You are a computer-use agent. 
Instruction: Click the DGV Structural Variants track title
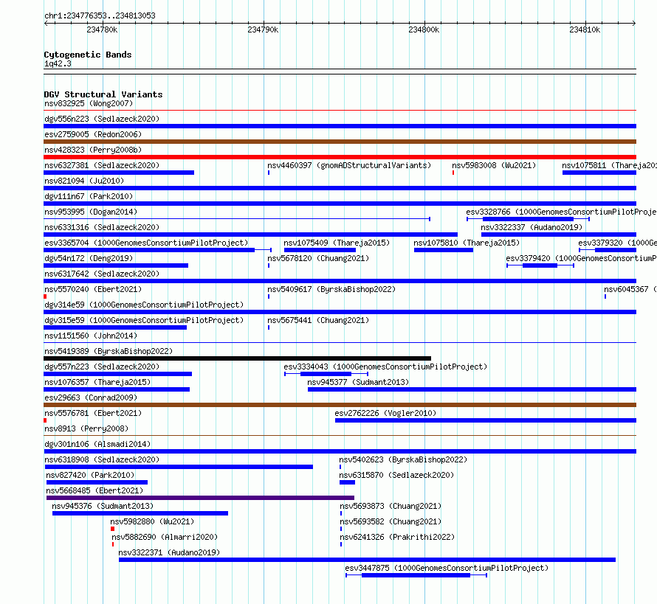coord(103,94)
